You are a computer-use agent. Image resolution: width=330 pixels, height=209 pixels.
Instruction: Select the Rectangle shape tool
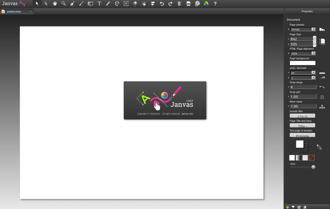(90, 4)
